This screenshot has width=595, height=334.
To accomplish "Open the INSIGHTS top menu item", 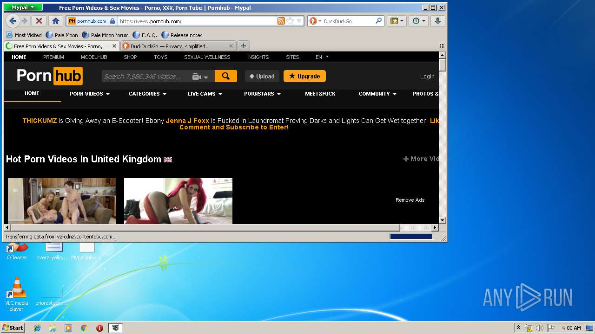I will 258,57.
